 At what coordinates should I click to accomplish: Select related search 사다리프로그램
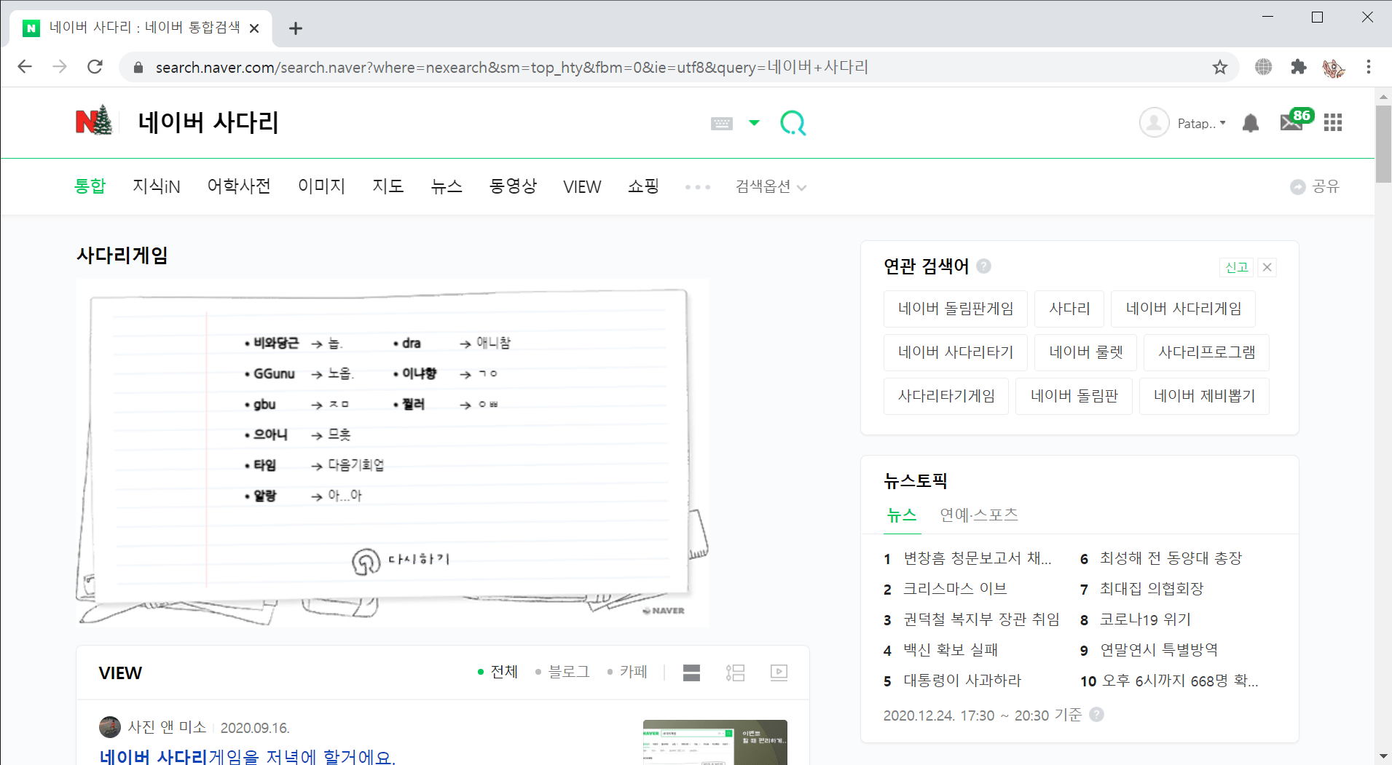[1207, 352]
